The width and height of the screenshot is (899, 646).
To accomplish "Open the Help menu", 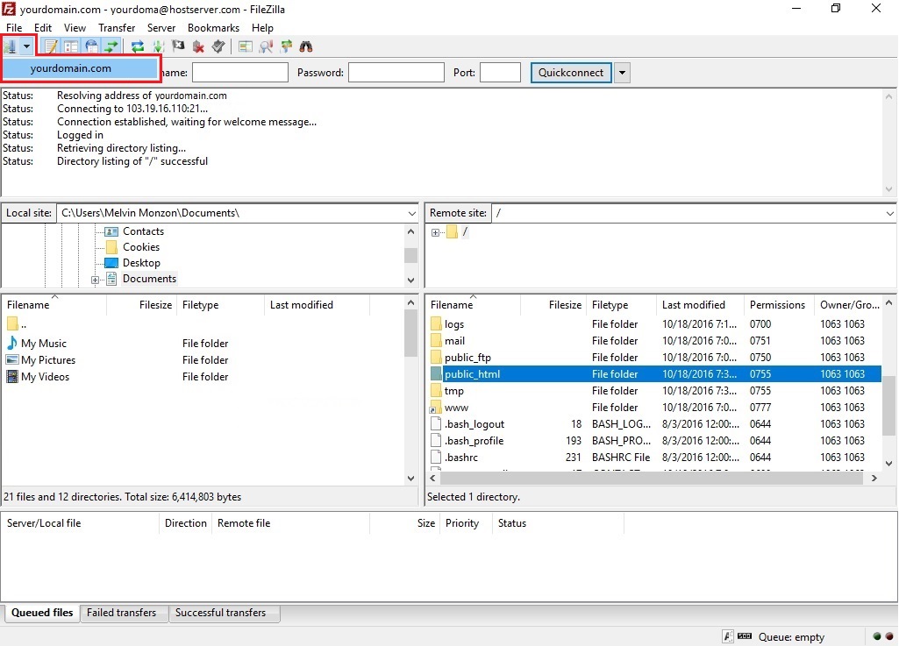I will click(x=262, y=27).
